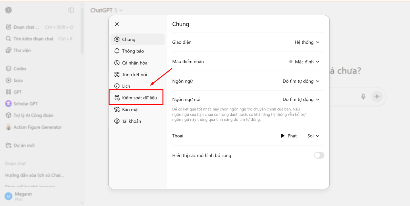The height and width of the screenshot is (206, 410).
Task: Open the Ngôn ngữ dropdown
Action: coord(301,81)
